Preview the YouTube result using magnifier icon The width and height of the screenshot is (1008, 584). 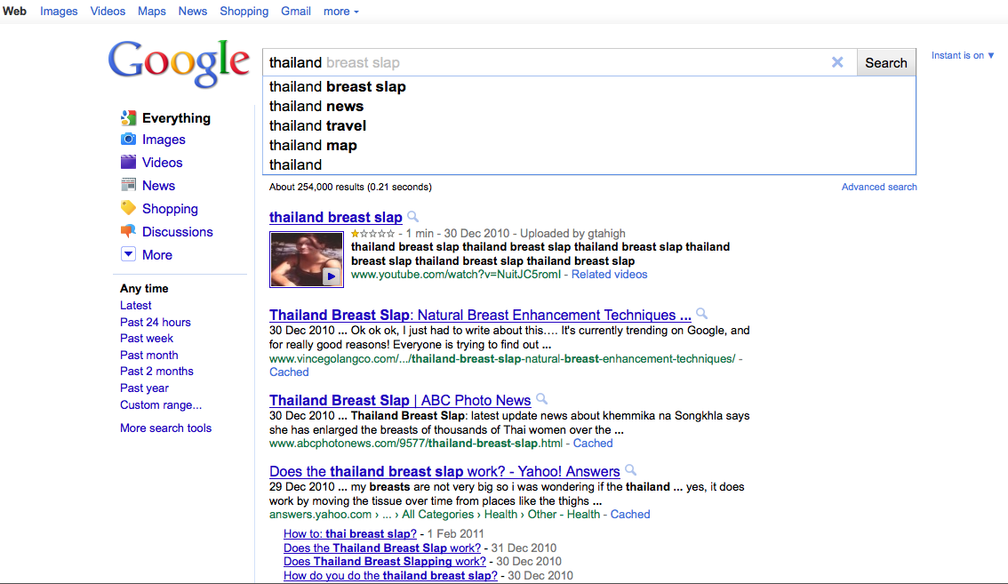click(412, 217)
